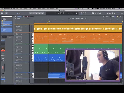Click the channel strip volume fader
Image resolution: width=124 pixels, height=93 pixels.
[3, 68]
